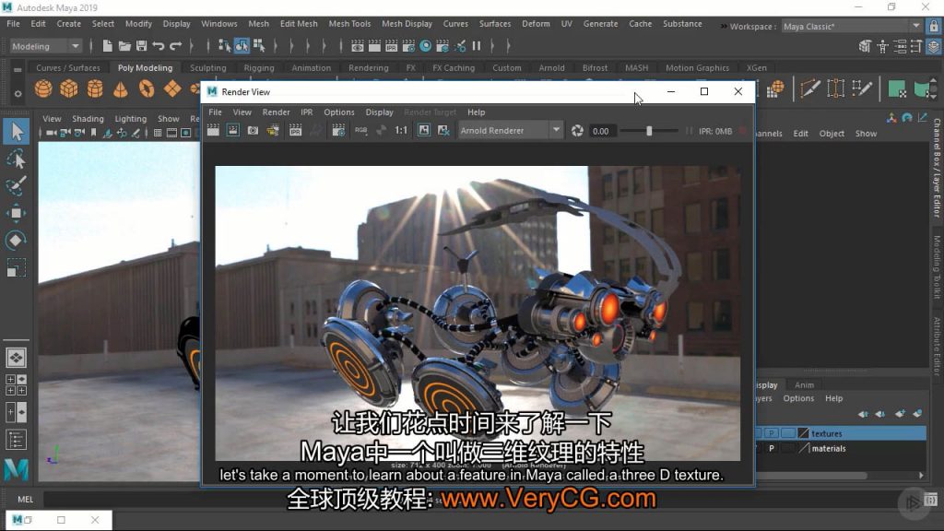Image resolution: width=944 pixels, height=531 pixels.
Task: Open the Arnold Renderer dropdown
Action: pos(510,131)
